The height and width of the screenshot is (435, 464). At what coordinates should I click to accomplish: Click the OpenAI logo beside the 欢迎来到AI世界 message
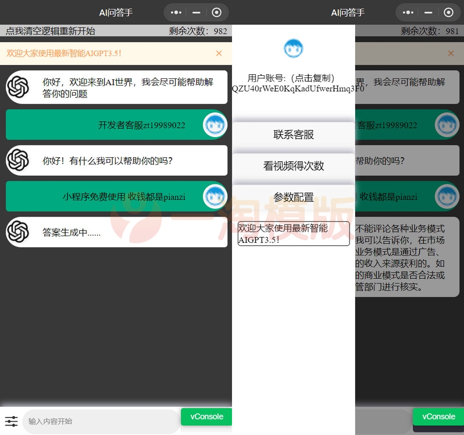(x=18, y=87)
